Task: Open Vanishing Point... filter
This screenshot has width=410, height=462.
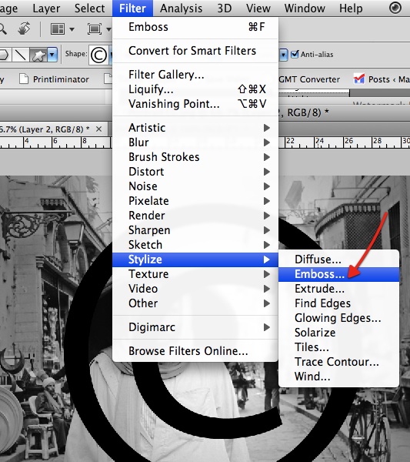Action: 195,104
